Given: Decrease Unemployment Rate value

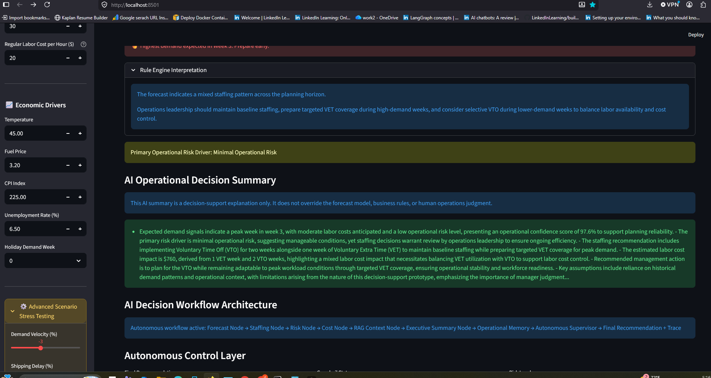Looking at the screenshot, I should pyautogui.click(x=68, y=229).
